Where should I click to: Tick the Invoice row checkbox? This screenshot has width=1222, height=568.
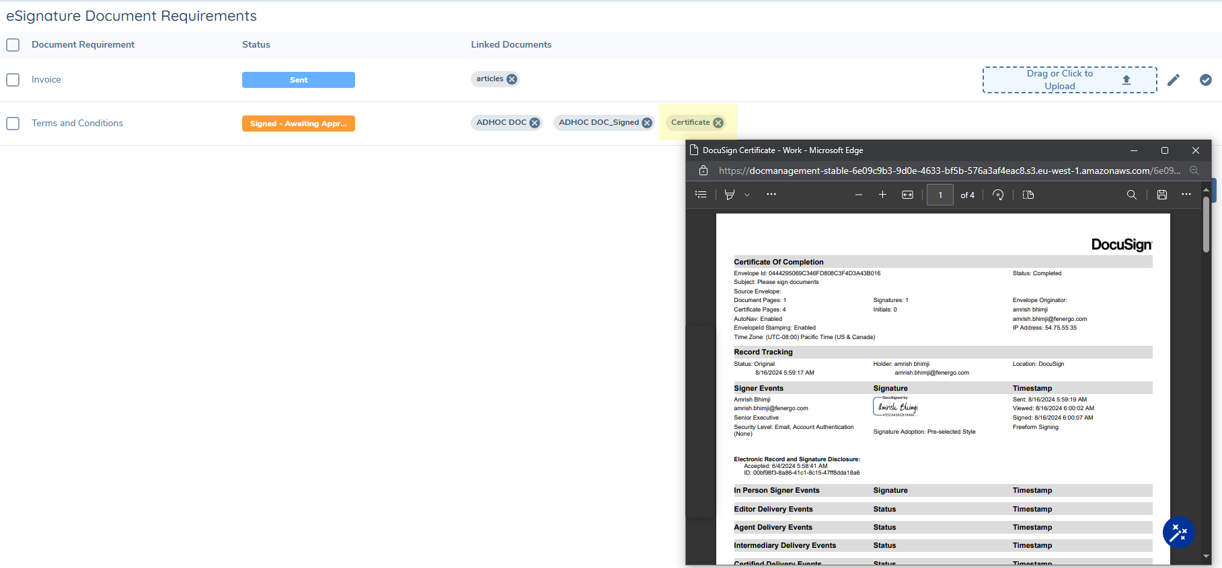[x=13, y=80]
